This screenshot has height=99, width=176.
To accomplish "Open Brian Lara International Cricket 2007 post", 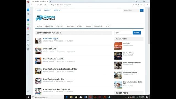I will [133, 83].
